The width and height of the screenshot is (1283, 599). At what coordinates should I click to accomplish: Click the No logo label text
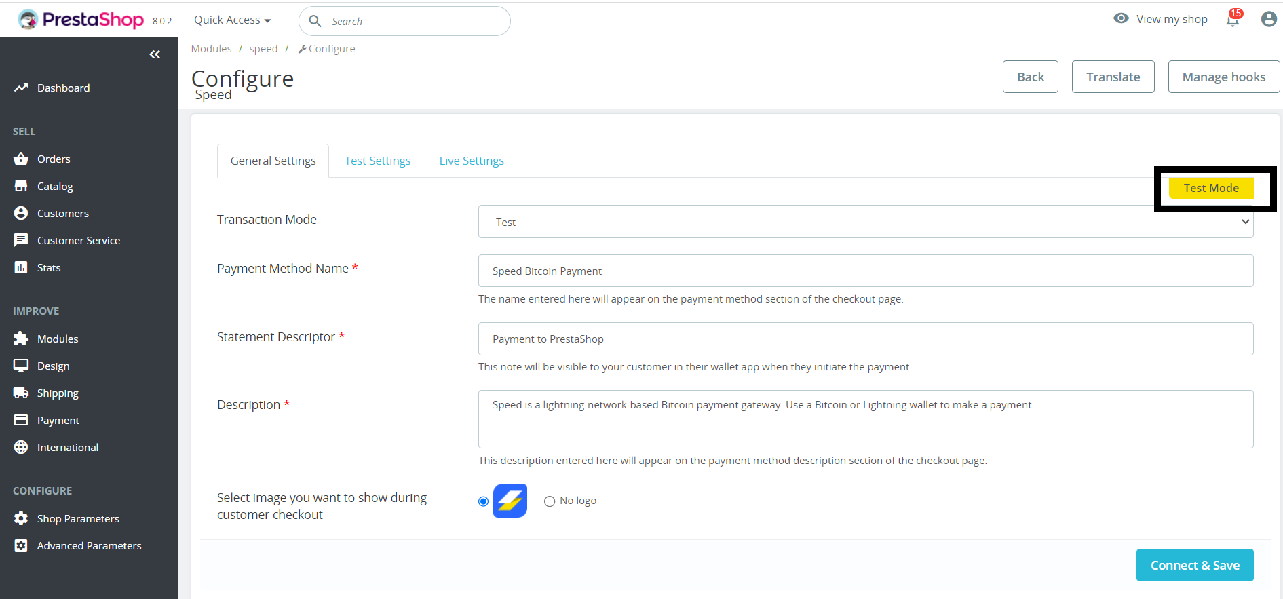(578, 501)
